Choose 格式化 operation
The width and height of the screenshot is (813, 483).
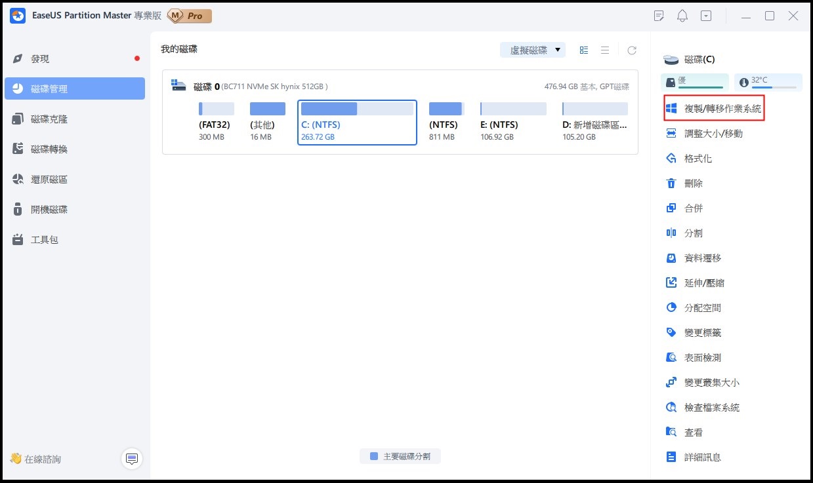tap(689, 159)
